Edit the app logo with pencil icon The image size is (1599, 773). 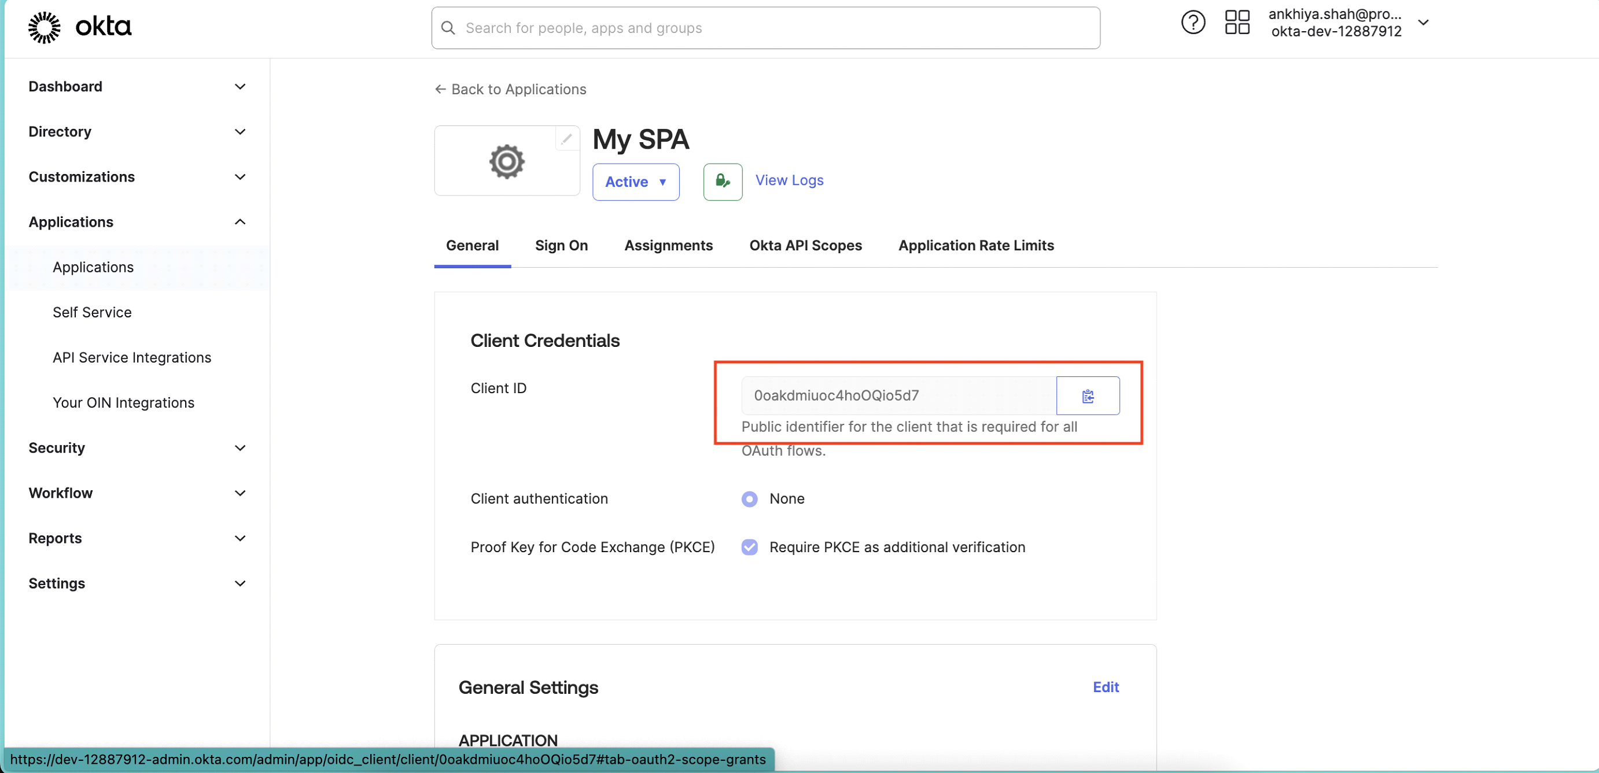pyautogui.click(x=566, y=139)
